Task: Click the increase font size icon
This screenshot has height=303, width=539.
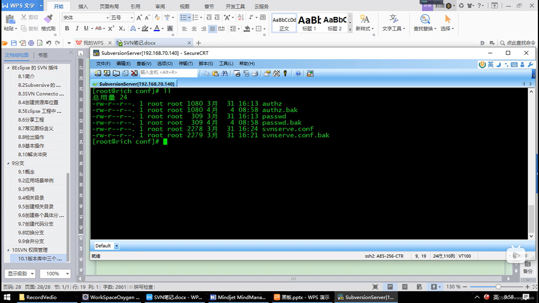Action: pos(139,18)
